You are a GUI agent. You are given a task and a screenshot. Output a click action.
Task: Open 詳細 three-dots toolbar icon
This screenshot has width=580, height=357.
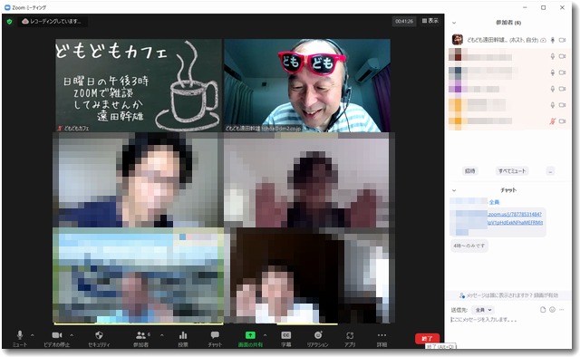382,335
